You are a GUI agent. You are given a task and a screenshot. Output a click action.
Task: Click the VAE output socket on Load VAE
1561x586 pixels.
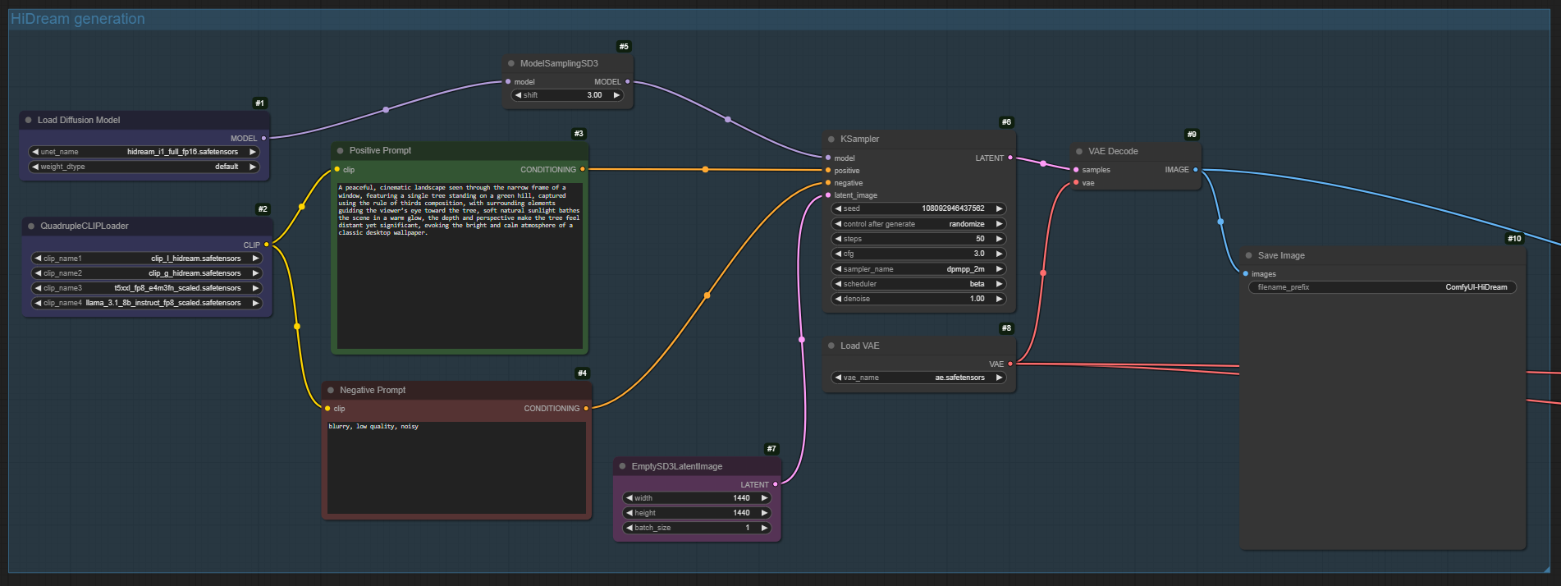pos(1009,364)
